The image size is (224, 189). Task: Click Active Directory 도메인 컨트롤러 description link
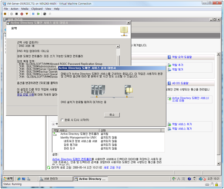[x=72, y=159]
